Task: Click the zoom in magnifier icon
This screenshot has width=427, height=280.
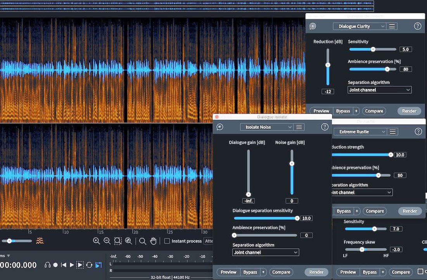Action: point(97,241)
